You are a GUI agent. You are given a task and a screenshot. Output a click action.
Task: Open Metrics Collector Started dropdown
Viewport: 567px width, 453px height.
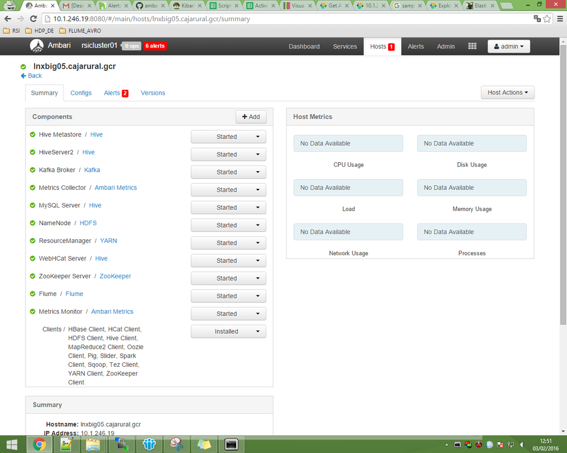pyautogui.click(x=229, y=190)
